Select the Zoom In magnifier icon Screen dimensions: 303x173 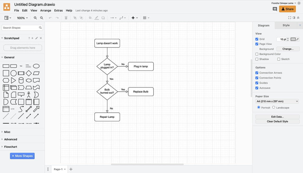36,18
